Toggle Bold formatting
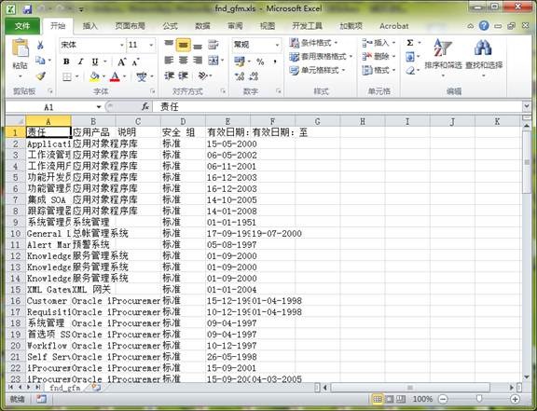Screen dimensions: 537x411 [66, 62]
